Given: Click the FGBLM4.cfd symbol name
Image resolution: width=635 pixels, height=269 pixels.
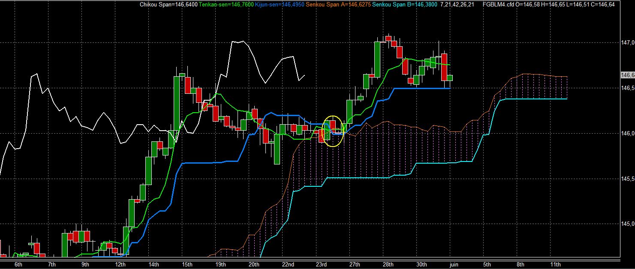Looking at the screenshot, I should 498,4.
